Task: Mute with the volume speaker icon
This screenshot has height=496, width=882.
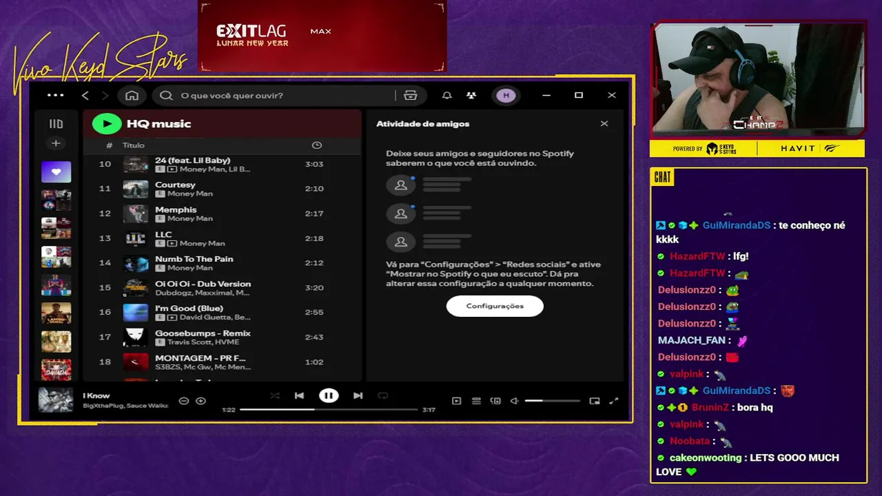Action: (514, 401)
